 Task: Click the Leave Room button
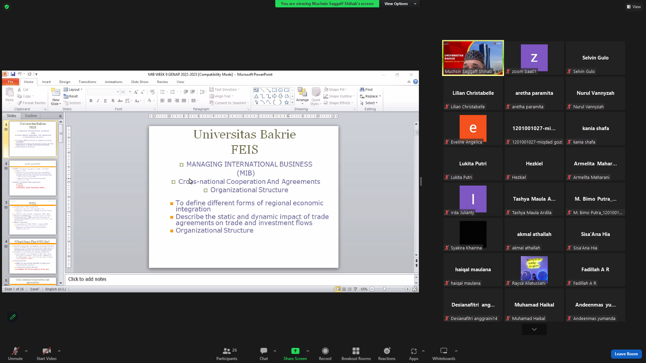tap(626, 354)
